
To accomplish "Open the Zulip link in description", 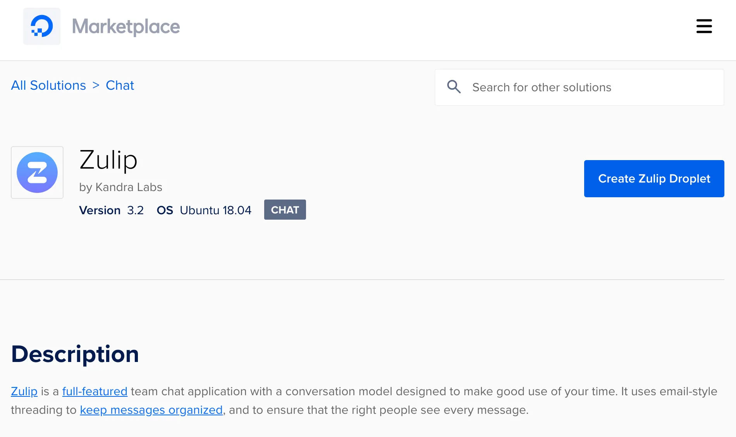I will [24, 391].
